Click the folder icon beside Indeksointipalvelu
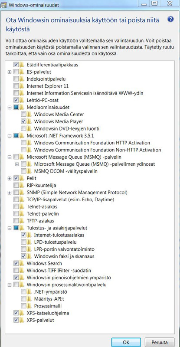The width and height of the screenshot is (180, 347). (22, 79)
